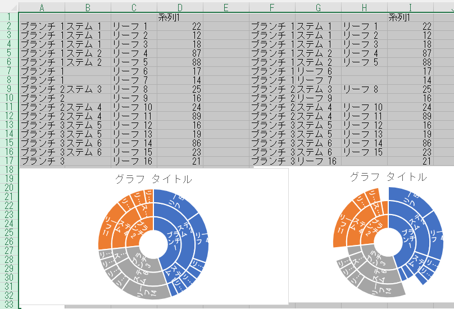Viewport: 454px width, 309px height.
Task: Select column I header
Action: pos(410,7)
